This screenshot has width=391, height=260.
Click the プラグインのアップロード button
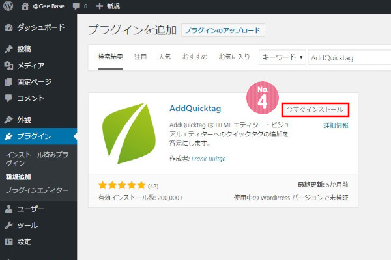pos(223,31)
